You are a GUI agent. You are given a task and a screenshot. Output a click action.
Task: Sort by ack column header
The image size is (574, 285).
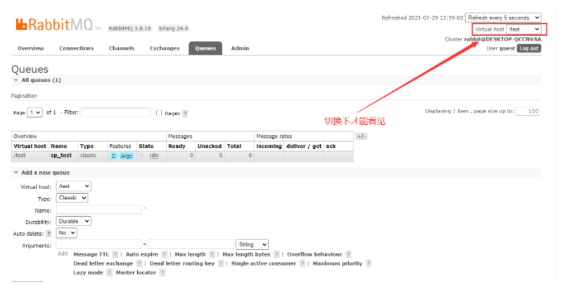[331, 146]
